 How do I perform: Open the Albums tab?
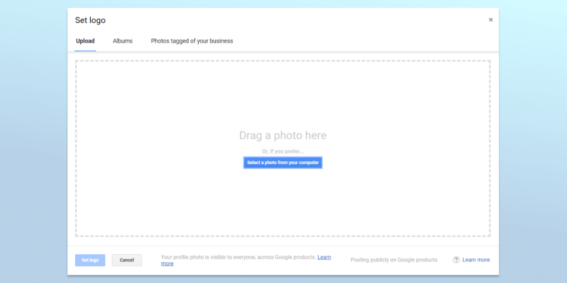[x=122, y=41]
